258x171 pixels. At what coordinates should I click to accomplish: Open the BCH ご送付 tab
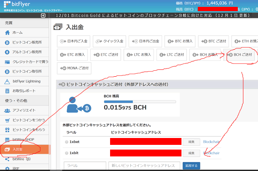click(x=239, y=55)
